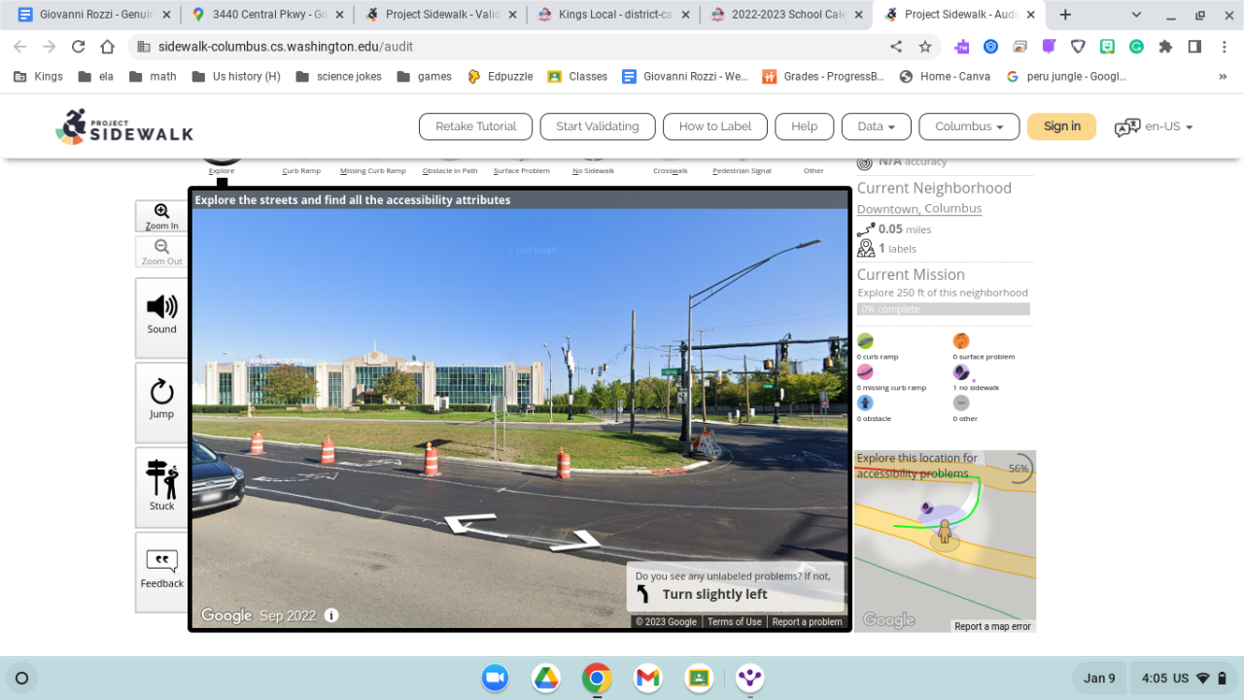Open the science jokes bookmark folder
Screen dimensions: 1244x700
pyautogui.click(x=338, y=76)
